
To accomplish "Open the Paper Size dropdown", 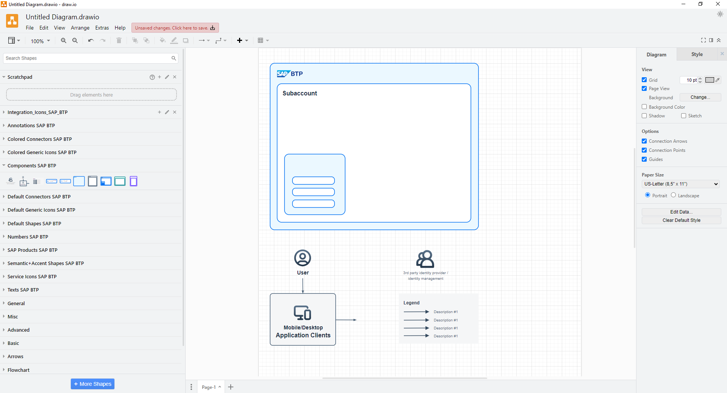I will [x=680, y=184].
